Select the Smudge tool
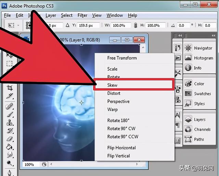219x176 pixels. (10, 155)
